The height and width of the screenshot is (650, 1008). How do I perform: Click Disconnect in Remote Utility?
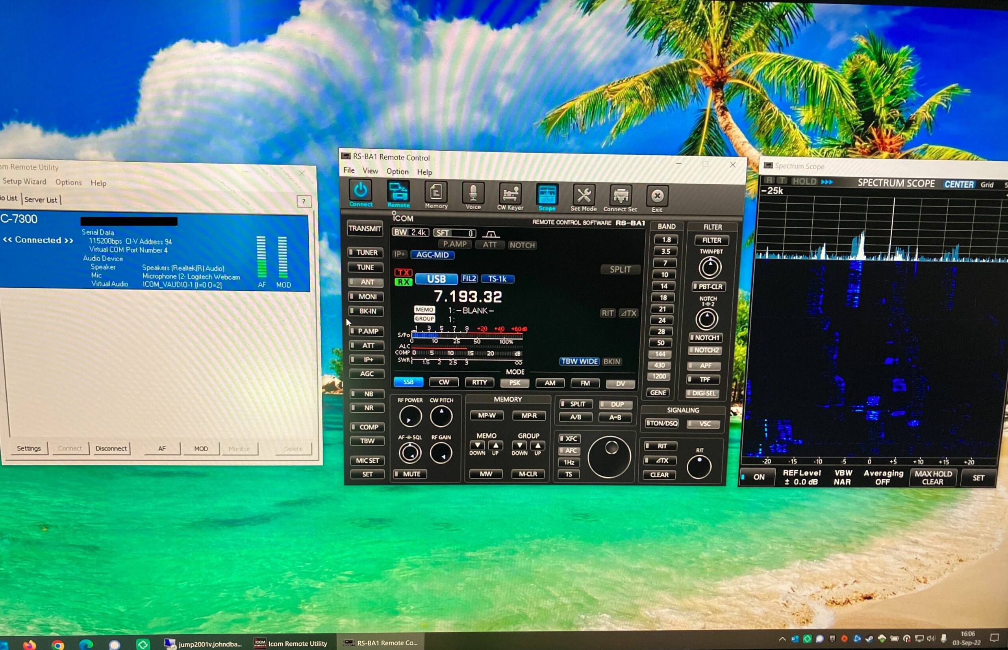(111, 448)
